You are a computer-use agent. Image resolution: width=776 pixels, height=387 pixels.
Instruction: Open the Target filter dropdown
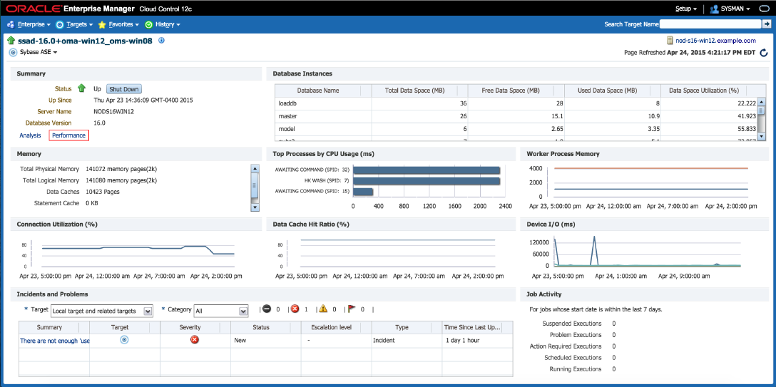102,311
